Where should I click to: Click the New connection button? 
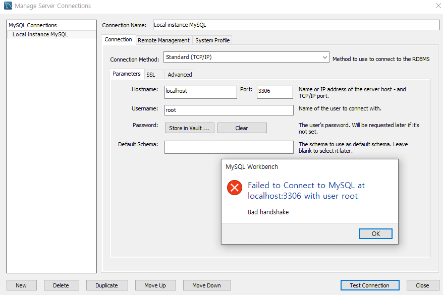pos(22,285)
